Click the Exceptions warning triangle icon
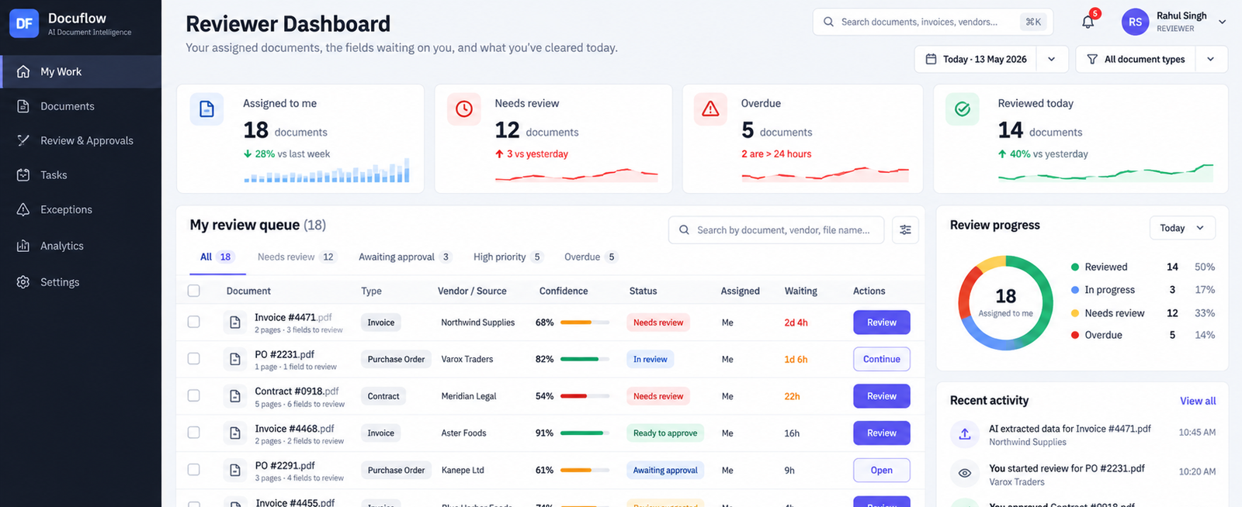Image resolution: width=1242 pixels, height=507 pixels. click(x=23, y=209)
